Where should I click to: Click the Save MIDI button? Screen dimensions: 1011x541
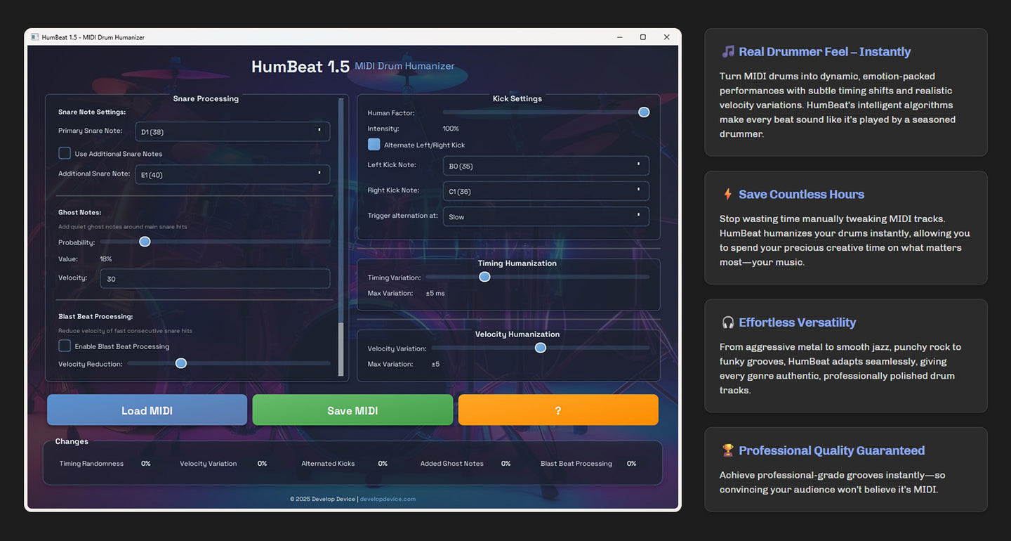pos(352,410)
